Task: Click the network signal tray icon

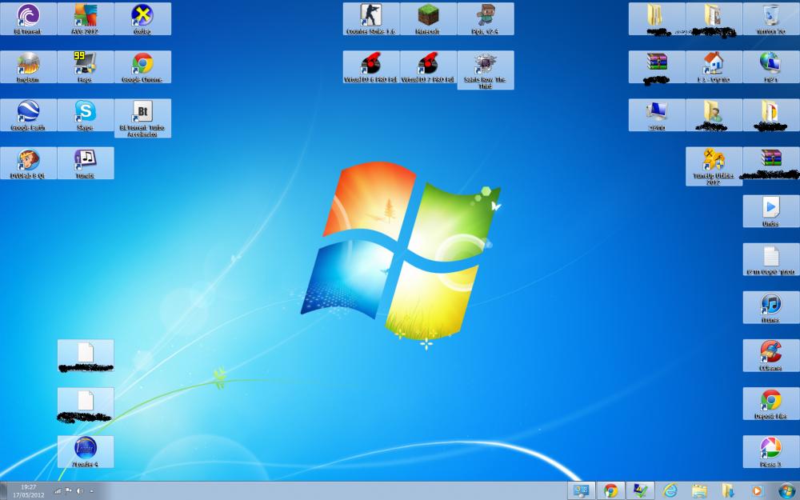Action: point(57,491)
